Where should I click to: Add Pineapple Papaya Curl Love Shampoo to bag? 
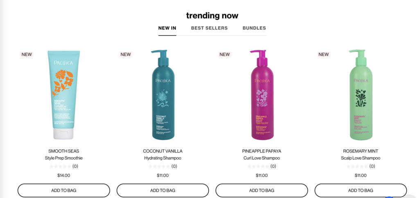(261, 191)
